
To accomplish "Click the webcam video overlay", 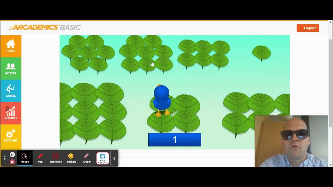I will [291, 141].
